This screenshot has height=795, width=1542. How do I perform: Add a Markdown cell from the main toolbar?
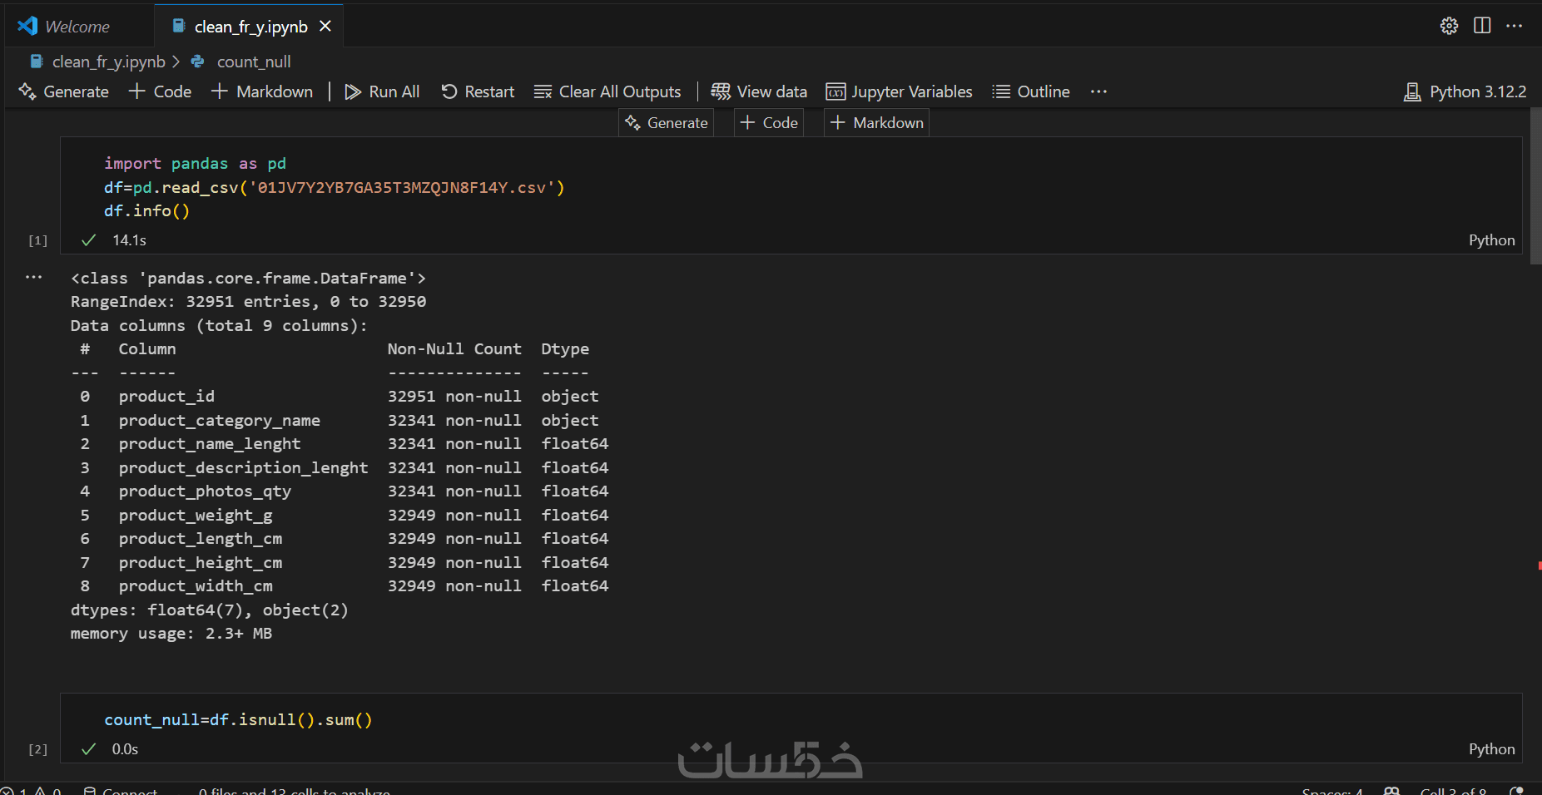tap(262, 91)
